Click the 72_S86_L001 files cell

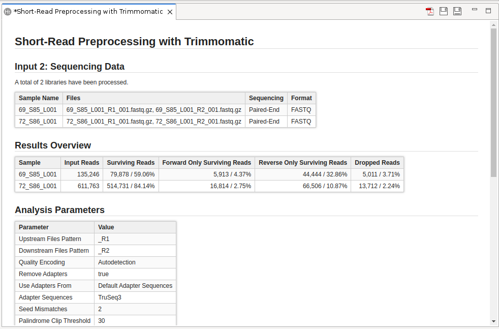tap(153, 122)
